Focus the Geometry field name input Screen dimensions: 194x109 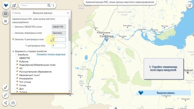click(59, 33)
